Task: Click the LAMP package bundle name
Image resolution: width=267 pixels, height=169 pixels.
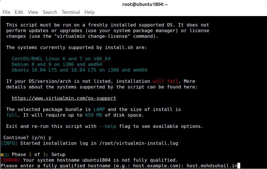Action: [x=99, y=110]
